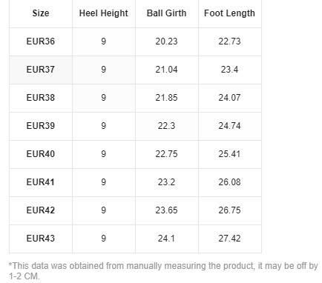The image size is (322, 283).
Task: Select the EUR41 size cell
Action: 41,182
